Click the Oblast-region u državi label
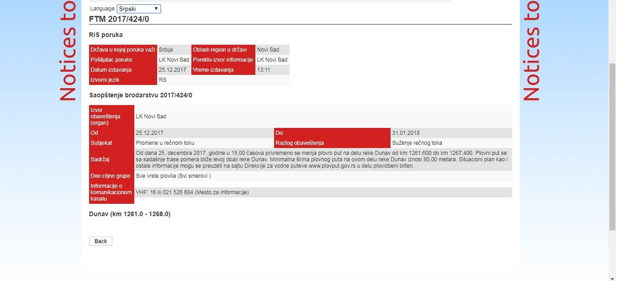 (223, 50)
